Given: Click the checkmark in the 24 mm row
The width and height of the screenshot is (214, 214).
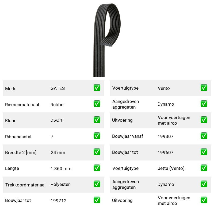Looking at the screenshot, I should [97, 152].
